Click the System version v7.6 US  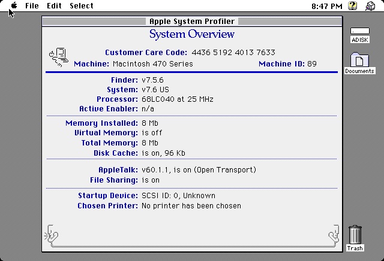point(155,90)
